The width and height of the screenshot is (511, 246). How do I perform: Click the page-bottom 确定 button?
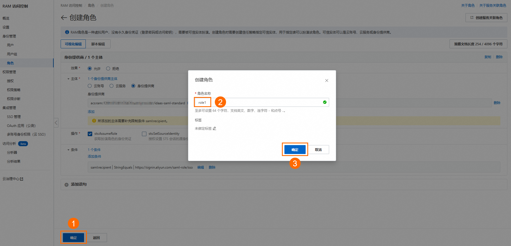73,238
